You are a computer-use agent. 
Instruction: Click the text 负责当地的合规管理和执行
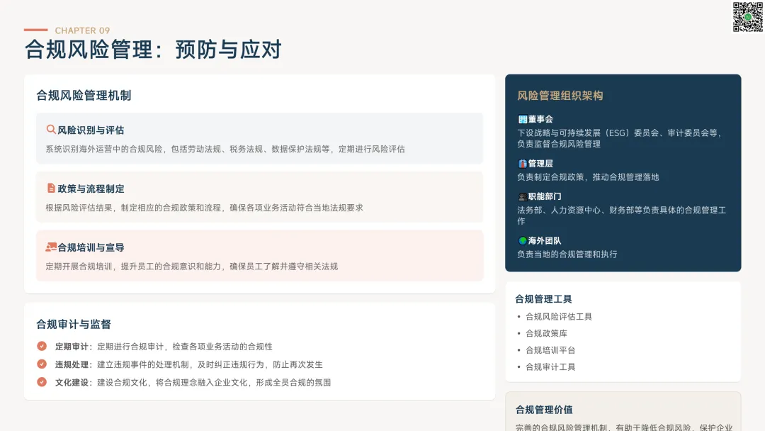(x=567, y=254)
